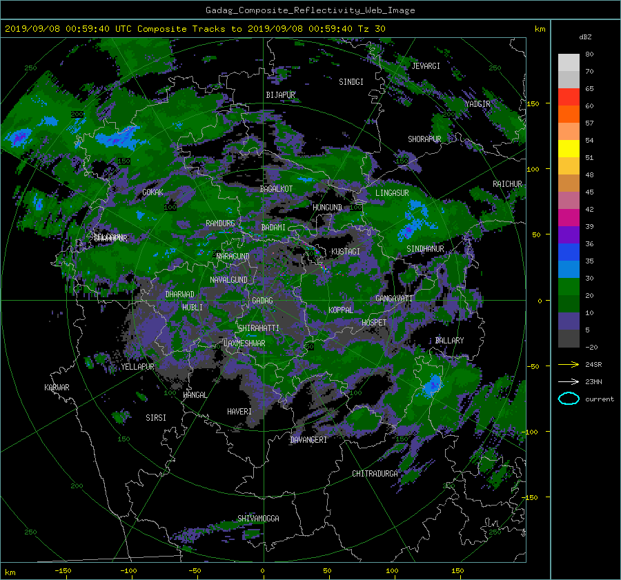The height and width of the screenshot is (580, 621).
Task: Click the dBZ legend heading
Action: [585, 37]
